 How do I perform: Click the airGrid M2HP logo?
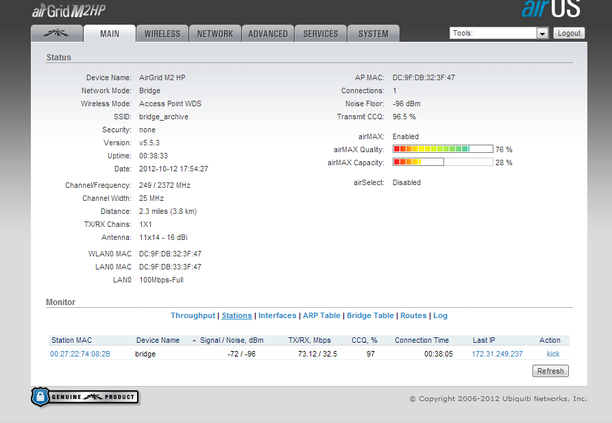coord(69,10)
